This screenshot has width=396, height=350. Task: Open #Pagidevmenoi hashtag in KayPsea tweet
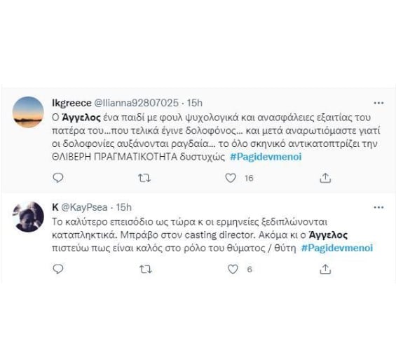pos(337,248)
